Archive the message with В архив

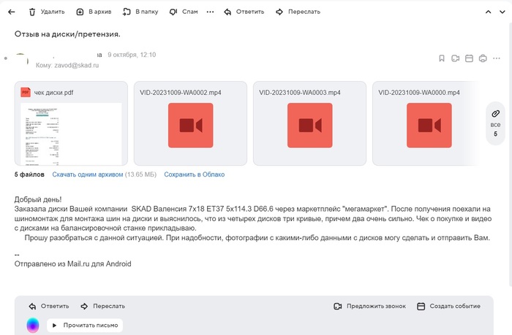[94, 12]
